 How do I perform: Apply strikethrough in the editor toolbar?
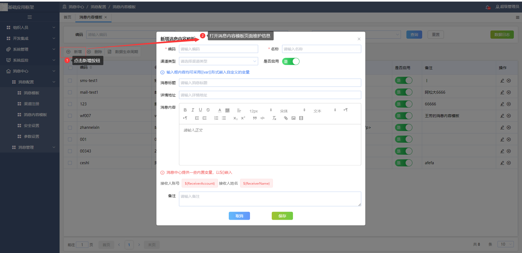(x=208, y=110)
